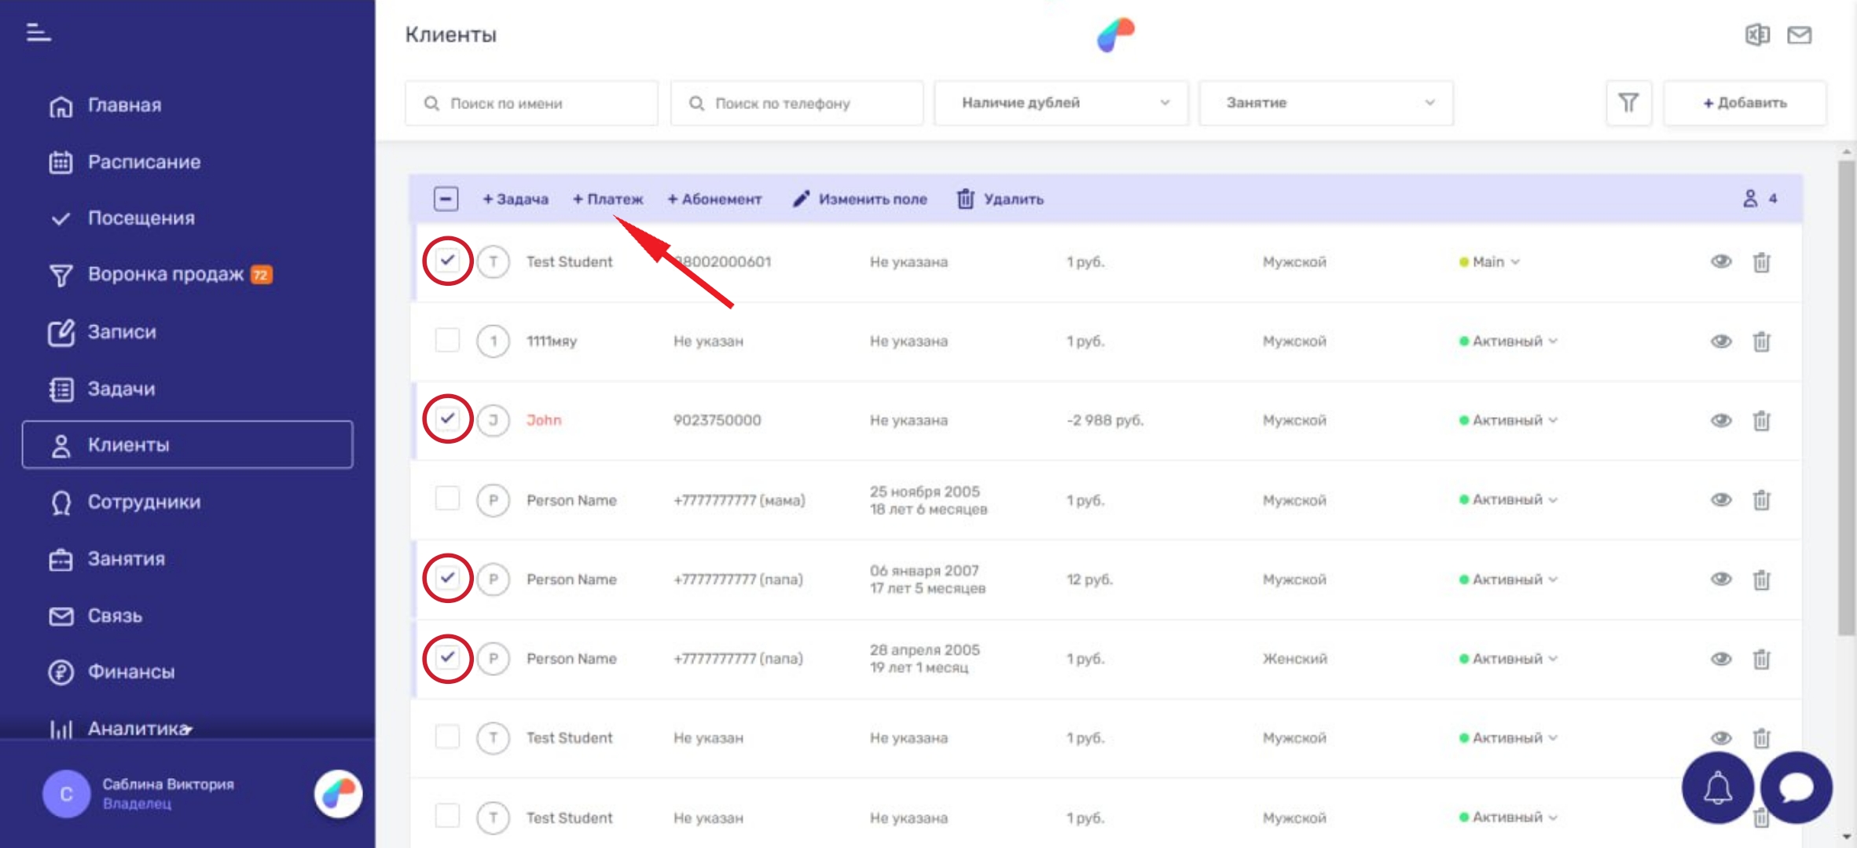1857x848 pixels.
Task: Open the Наличие дублей dropdown
Action: coord(1061,103)
